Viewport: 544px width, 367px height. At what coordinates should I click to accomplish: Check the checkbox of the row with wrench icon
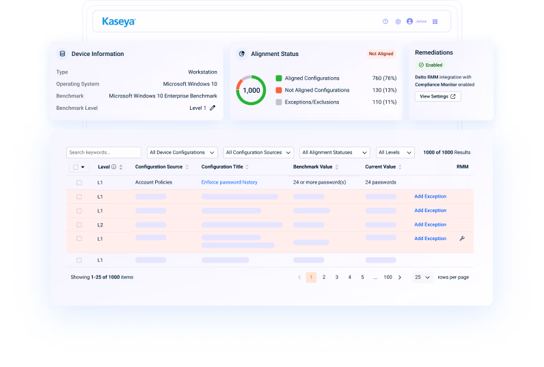[x=79, y=239]
